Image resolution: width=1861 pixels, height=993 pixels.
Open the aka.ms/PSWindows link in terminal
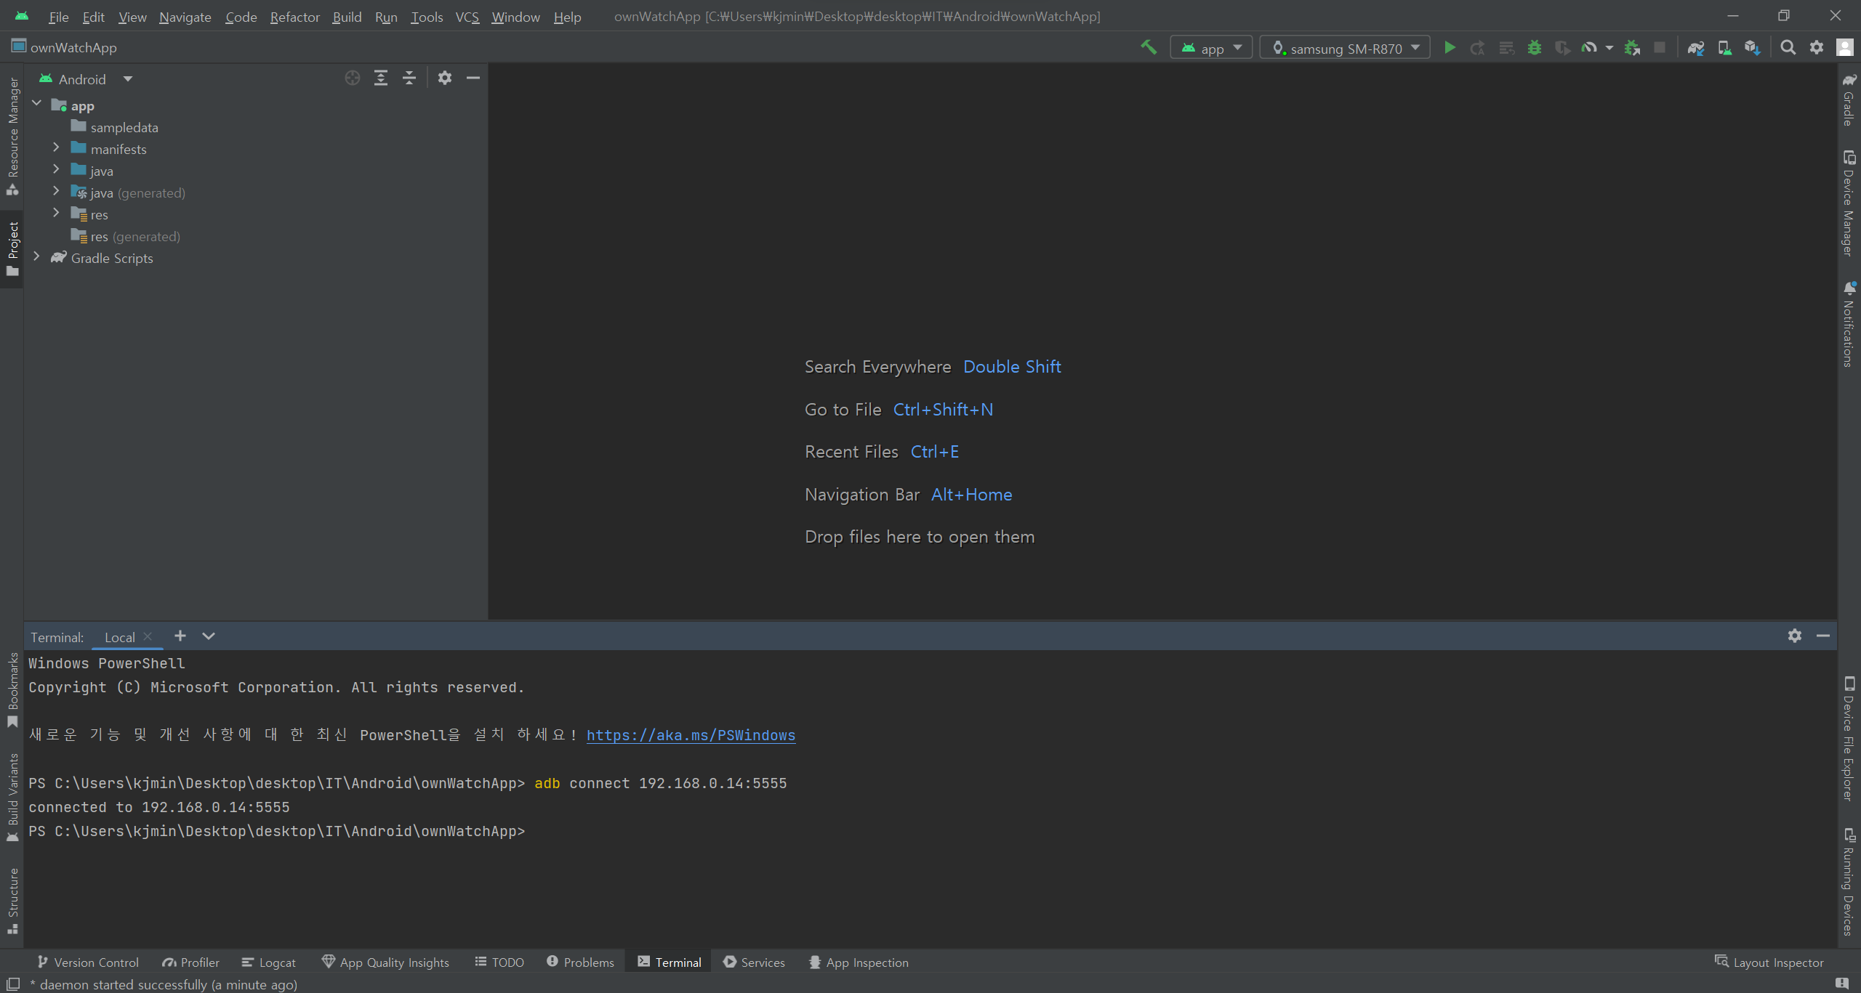click(691, 735)
